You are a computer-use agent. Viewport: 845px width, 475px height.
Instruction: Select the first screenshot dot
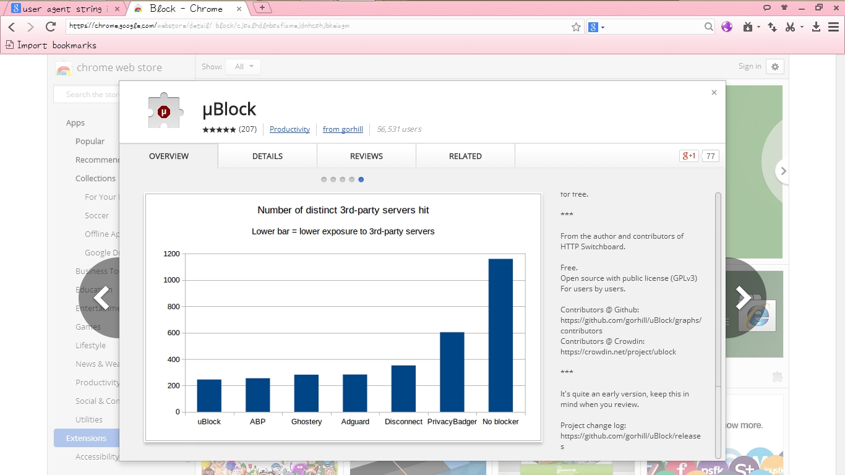324,179
